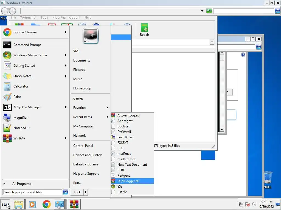Open the media player taskbar icon

[x=33, y=204]
